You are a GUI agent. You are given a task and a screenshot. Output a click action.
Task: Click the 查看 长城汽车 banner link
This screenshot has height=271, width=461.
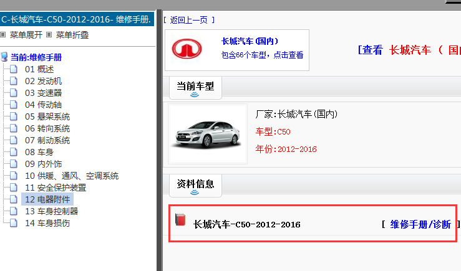[409, 50]
